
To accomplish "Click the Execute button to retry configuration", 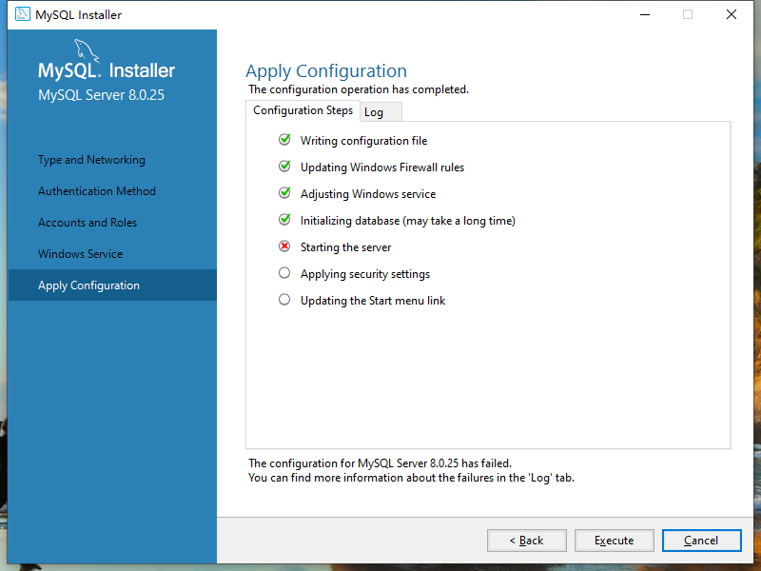I will coord(614,540).
